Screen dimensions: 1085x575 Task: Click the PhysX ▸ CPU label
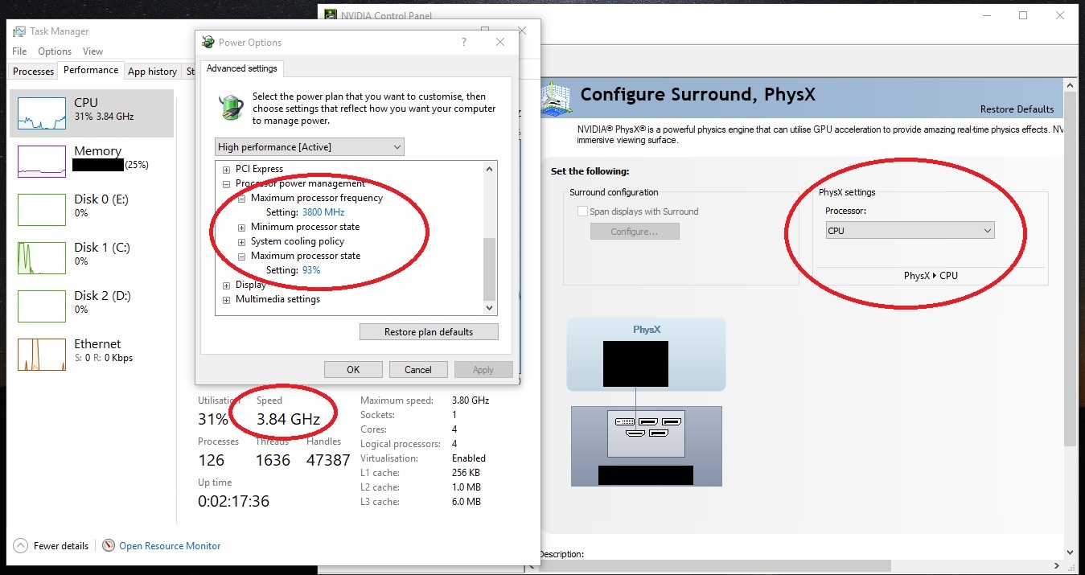[931, 275]
